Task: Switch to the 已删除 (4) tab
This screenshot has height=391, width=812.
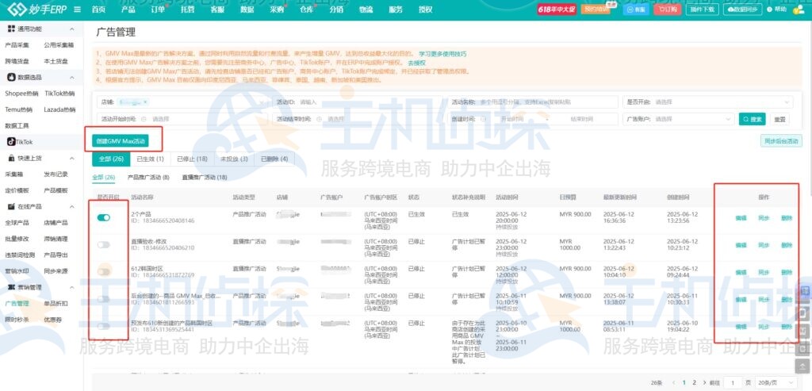Action: pyautogui.click(x=274, y=159)
